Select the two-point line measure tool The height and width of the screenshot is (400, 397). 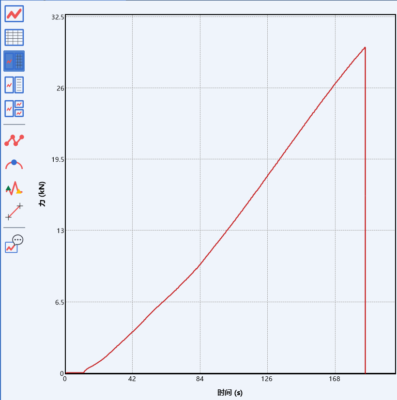[x=14, y=212]
